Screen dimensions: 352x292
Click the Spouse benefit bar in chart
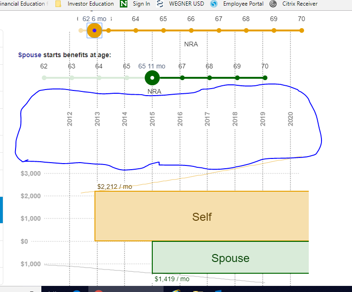(x=230, y=257)
